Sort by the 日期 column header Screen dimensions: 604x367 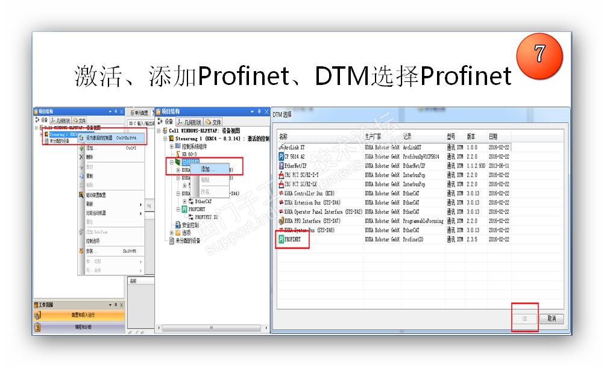tap(493, 137)
